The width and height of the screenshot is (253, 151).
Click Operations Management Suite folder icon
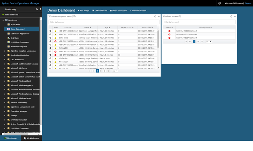click(8, 107)
